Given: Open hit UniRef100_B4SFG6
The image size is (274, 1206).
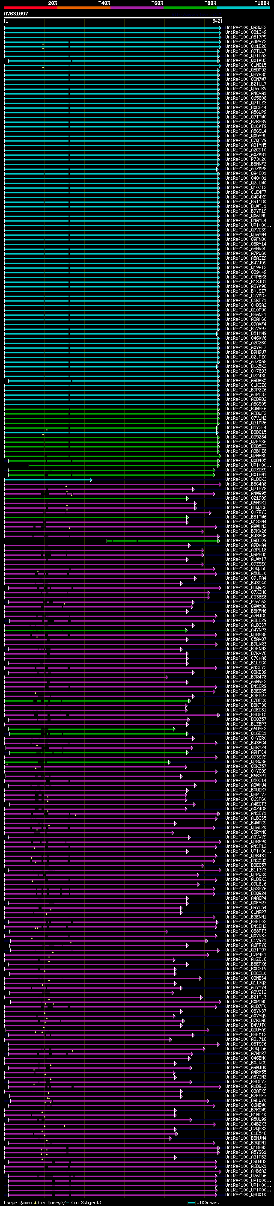Looking at the screenshot, I should 246,536.
